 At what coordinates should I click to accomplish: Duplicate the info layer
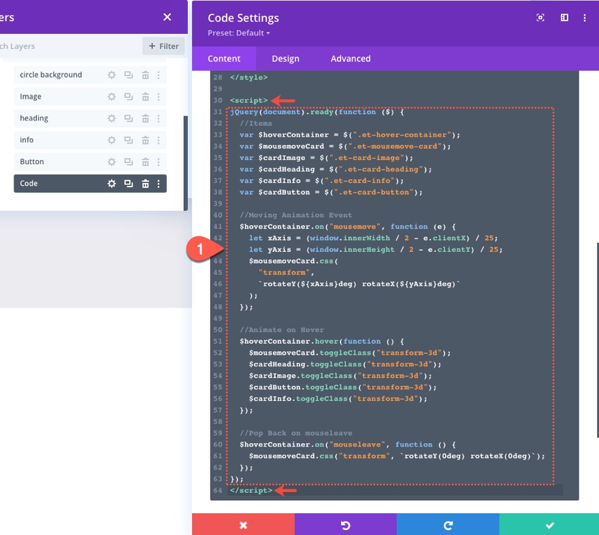tap(129, 140)
